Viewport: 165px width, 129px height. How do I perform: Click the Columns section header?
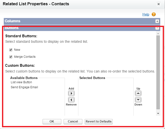point(13,21)
